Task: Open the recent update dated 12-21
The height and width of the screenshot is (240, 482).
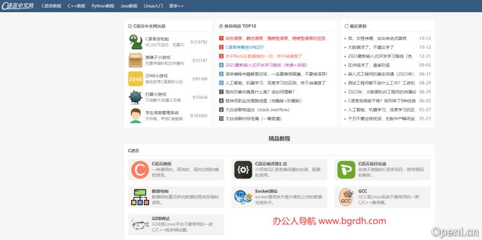Action: pyautogui.click(x=380, y=56)
